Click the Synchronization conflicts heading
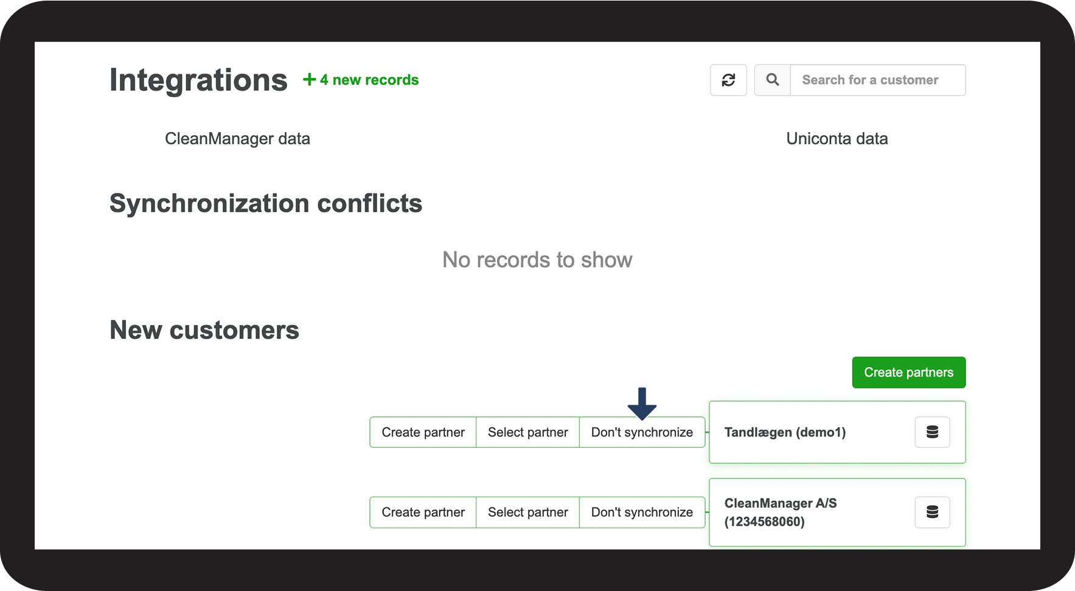Image resolution: width=1075 pixels, height=591 pixels. 266,203
